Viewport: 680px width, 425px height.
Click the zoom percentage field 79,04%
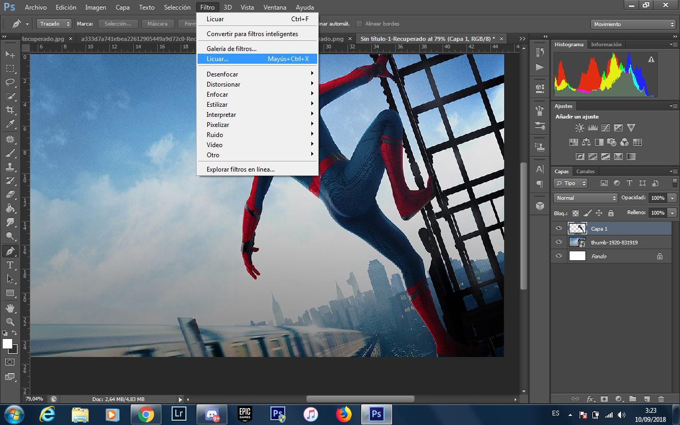(x=35, y=399)
